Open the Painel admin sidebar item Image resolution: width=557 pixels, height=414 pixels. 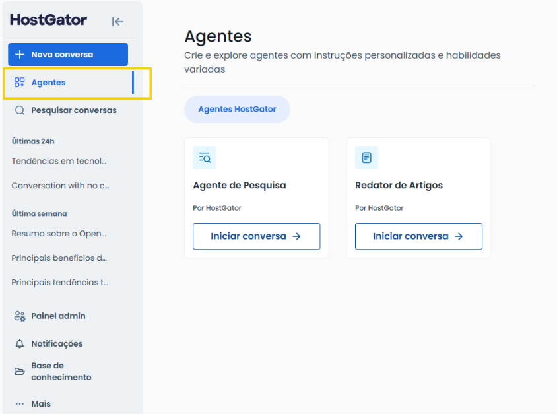(x=50, y=316)
